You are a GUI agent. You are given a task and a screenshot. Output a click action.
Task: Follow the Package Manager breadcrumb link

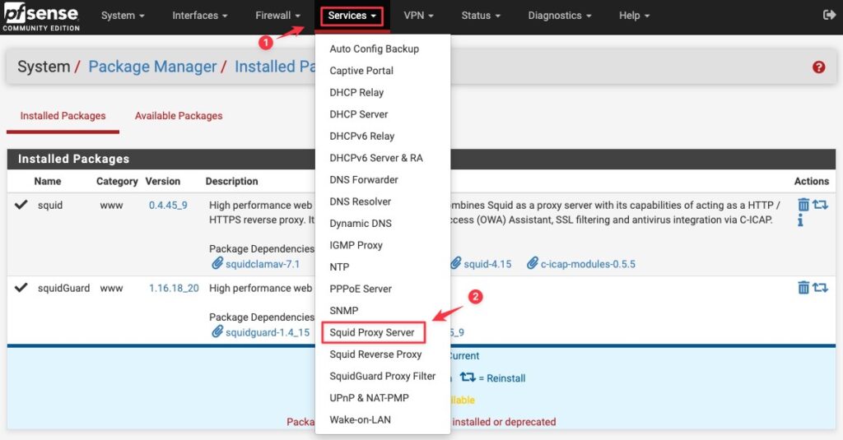click(x=152, y=67)
